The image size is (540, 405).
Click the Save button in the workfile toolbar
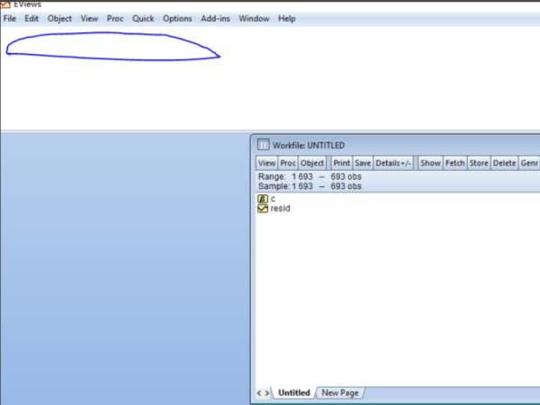(363, 163)
